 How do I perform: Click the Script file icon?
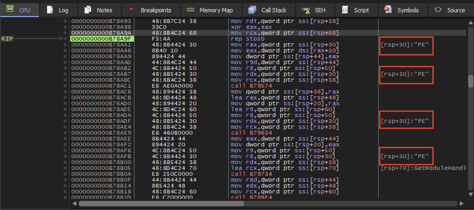pyautogui.click(x=345, y=10)
